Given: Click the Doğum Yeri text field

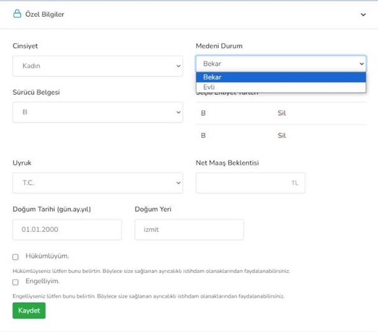Looking at the screenshot, I should coord(189,229).
